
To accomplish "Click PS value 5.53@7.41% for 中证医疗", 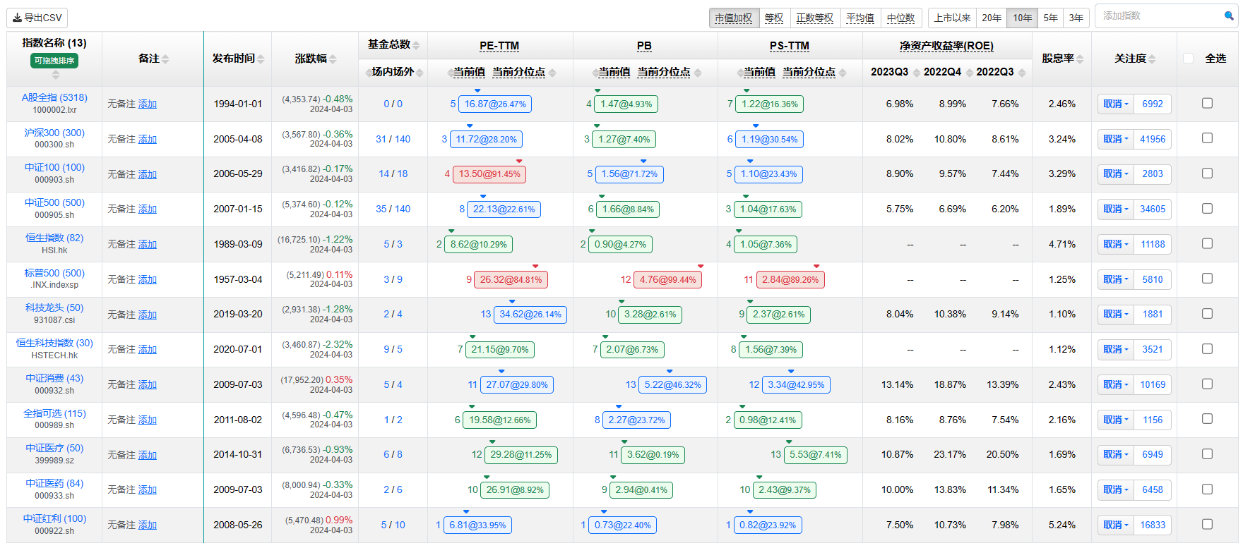I will point(815,455).
